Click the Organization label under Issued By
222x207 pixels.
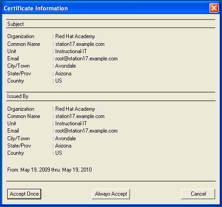coord(21,109)
